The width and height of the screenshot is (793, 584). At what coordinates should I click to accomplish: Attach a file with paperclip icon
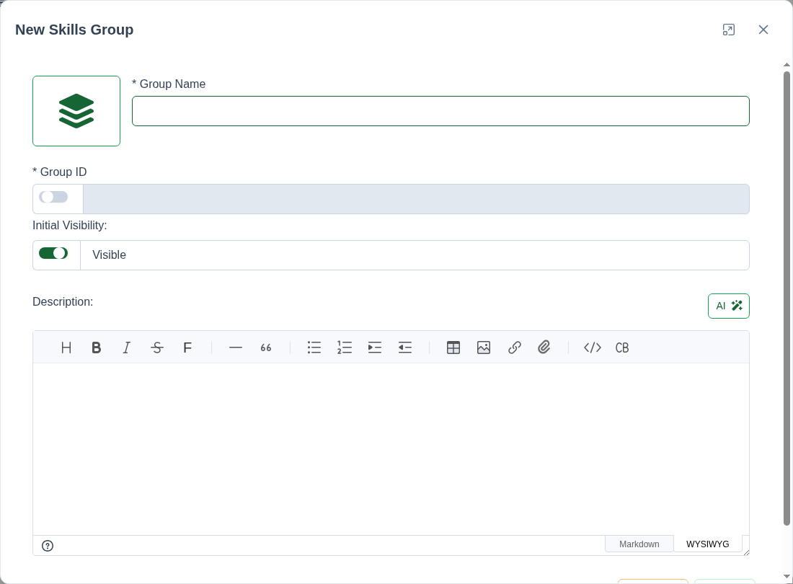[544, 348]
